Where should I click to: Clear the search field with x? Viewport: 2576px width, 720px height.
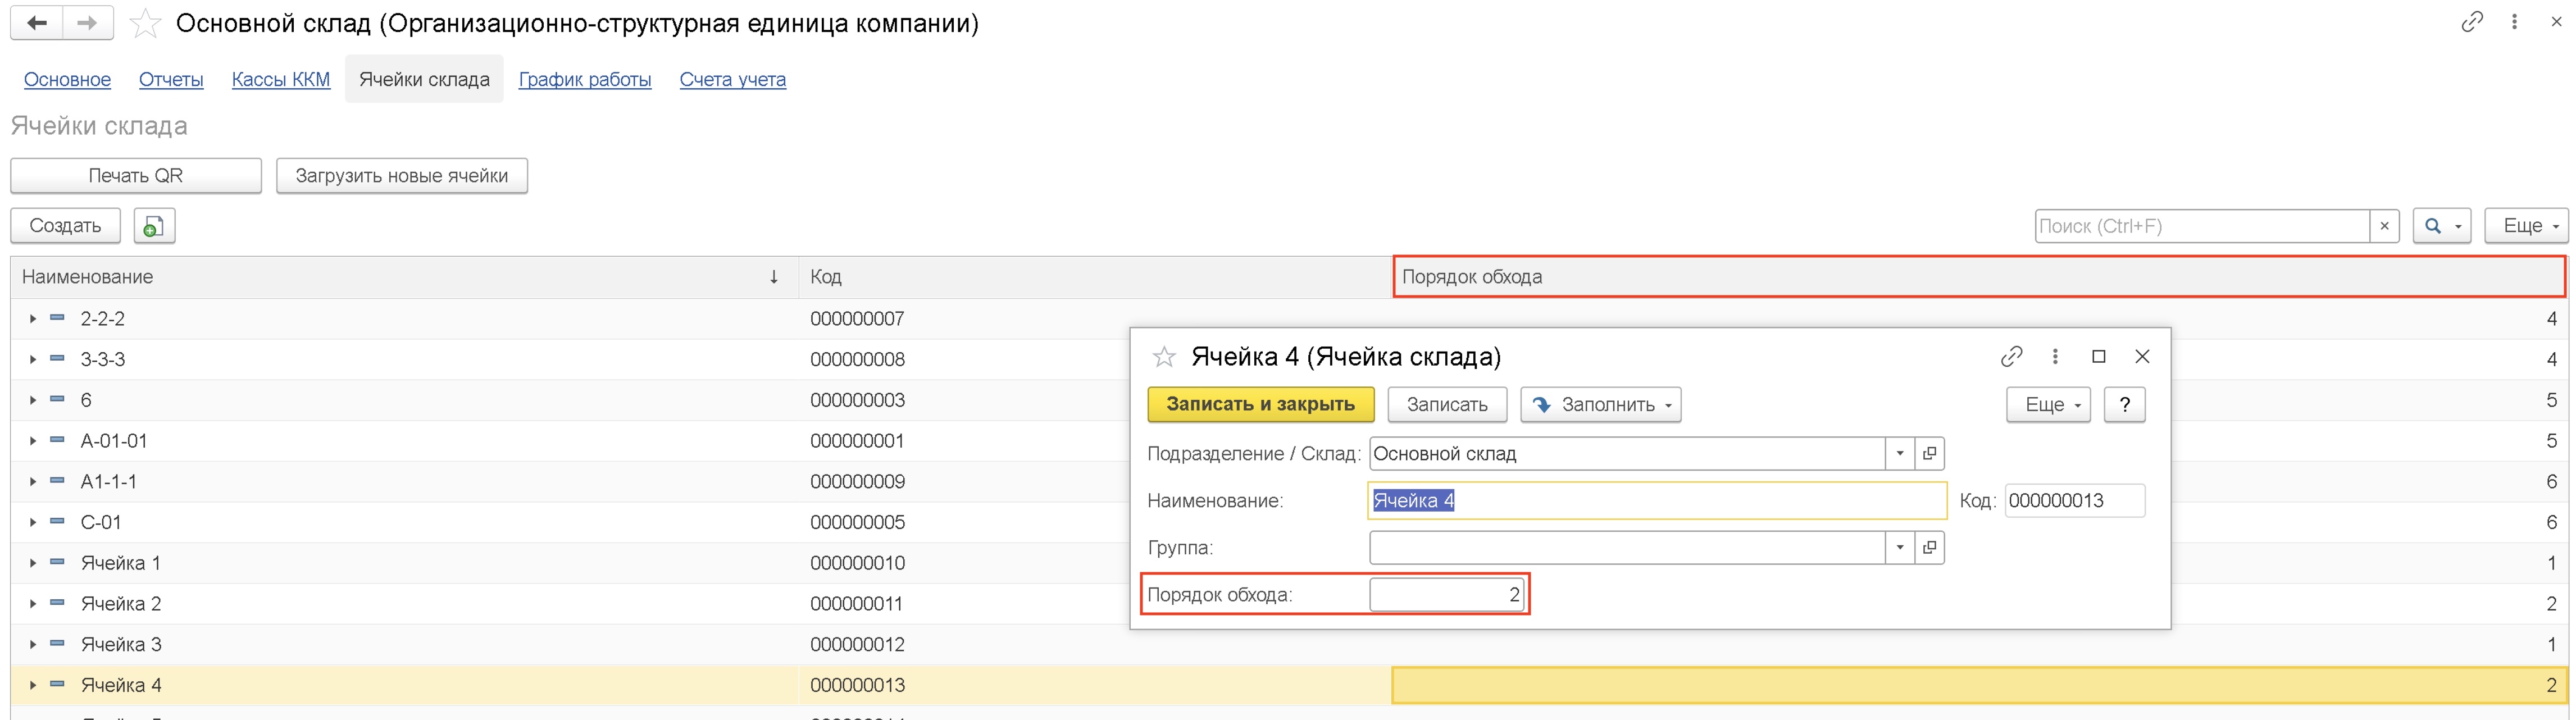point(2384,226)
